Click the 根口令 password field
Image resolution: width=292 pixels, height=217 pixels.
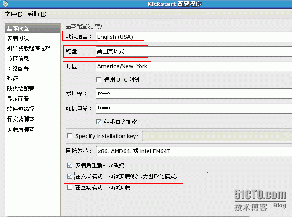click(194, 93)
